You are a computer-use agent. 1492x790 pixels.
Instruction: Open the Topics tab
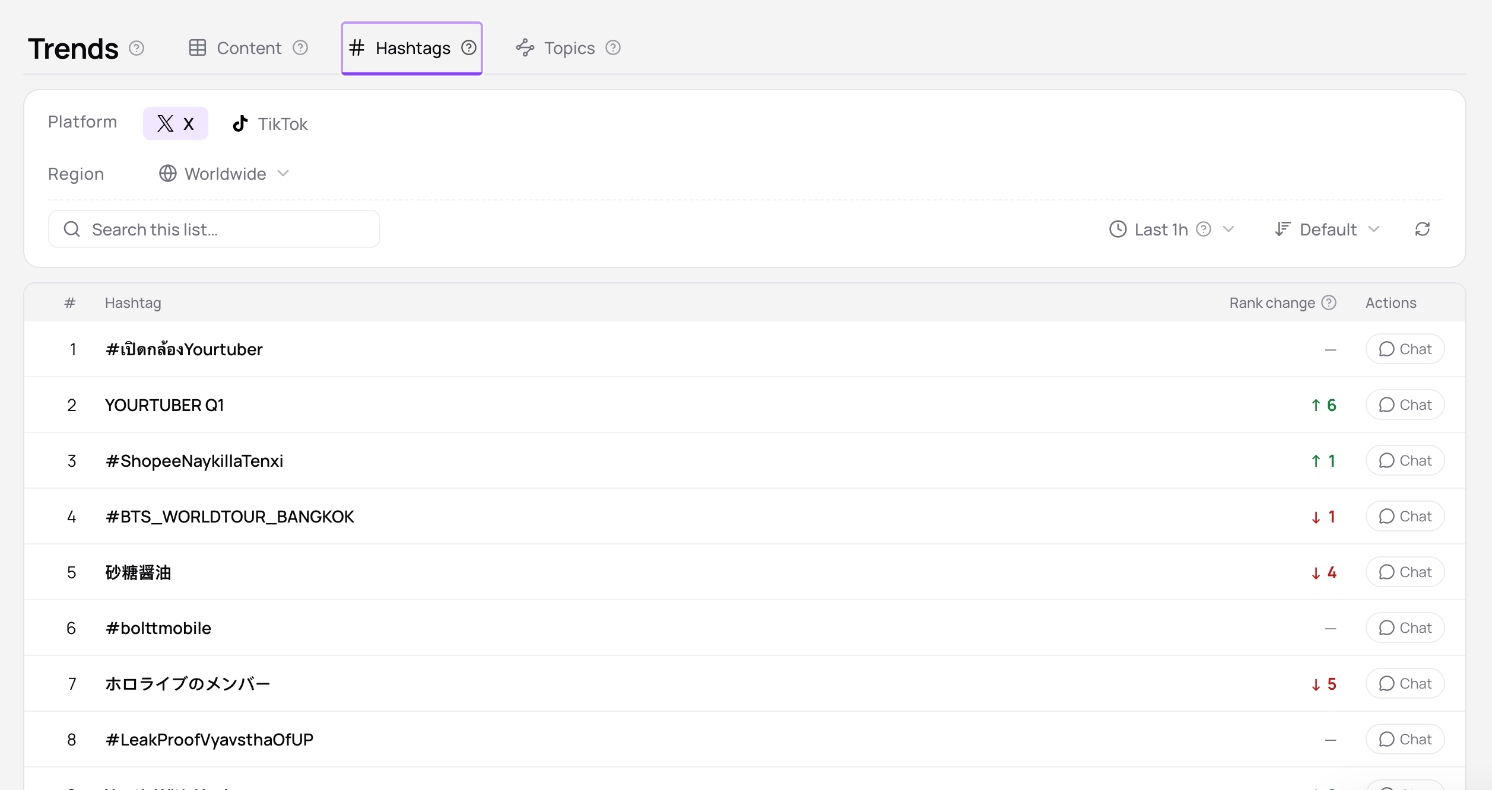pos(568,48)
